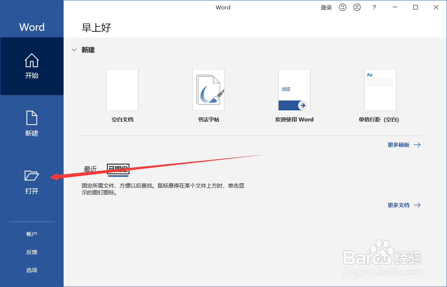Image resolution: width=447 pixels, height=287 pixels.
Task: Click the Word logo in the top-left corner
Action: (x=32, y=27)
